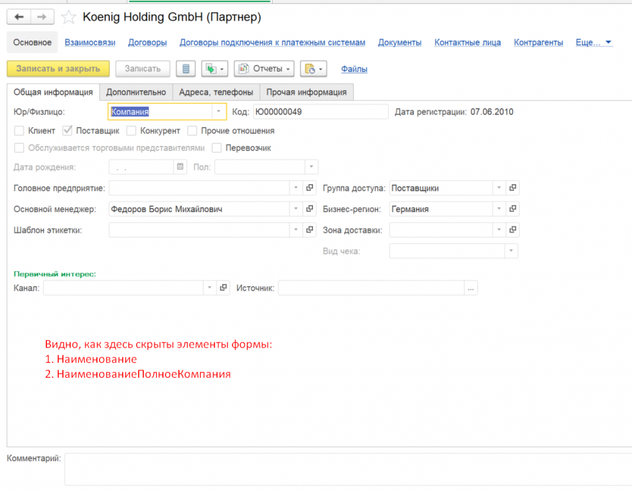This screenshot has height=493, width=632.
Task: Check the Перевозчик checkbox
Action: tap(217, 148)
